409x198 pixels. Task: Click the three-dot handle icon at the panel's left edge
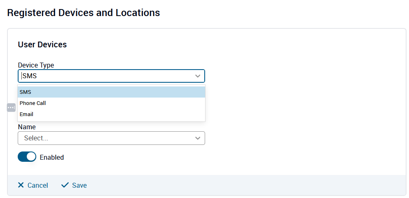[11, 107]
